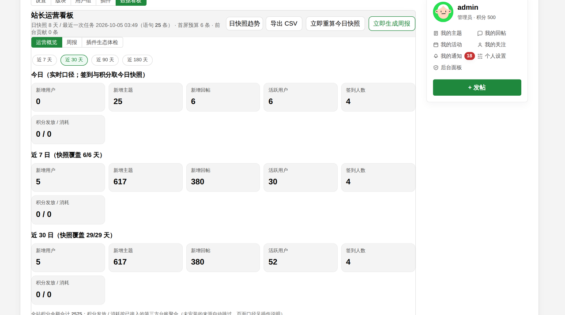Click the 管理员 · 积分 500 text
This screenshot has height=315, width=565.
[x=476, y=17]
